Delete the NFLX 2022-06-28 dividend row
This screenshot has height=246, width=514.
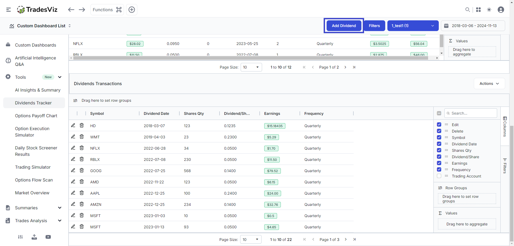[82, 148]
